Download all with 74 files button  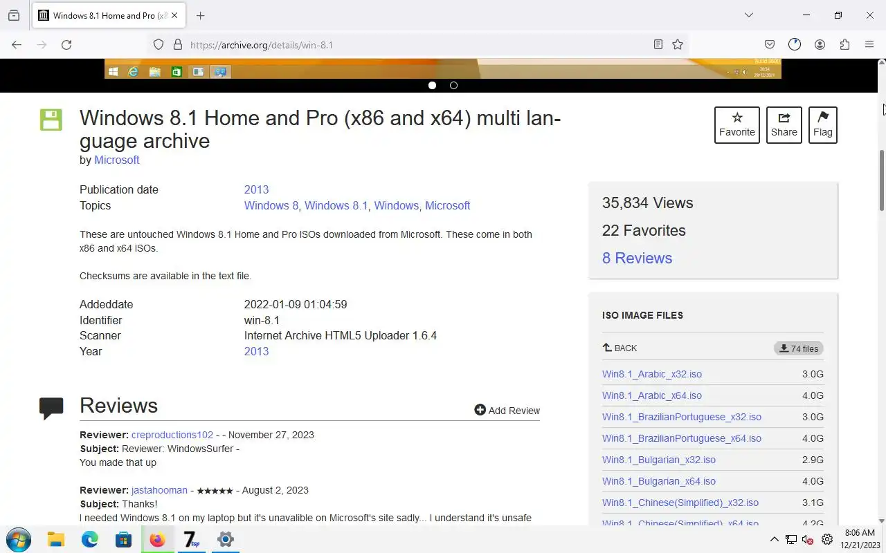(799, 348)
